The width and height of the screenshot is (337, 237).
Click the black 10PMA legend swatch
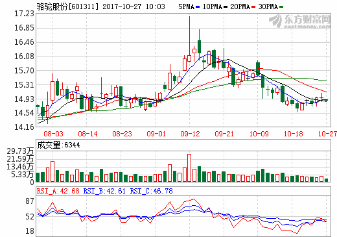coord(226,7)
